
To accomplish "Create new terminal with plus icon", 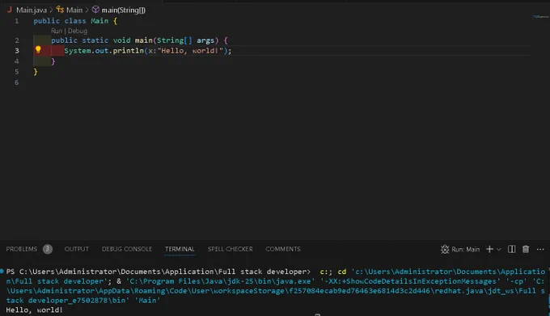I will pos(489,249).
